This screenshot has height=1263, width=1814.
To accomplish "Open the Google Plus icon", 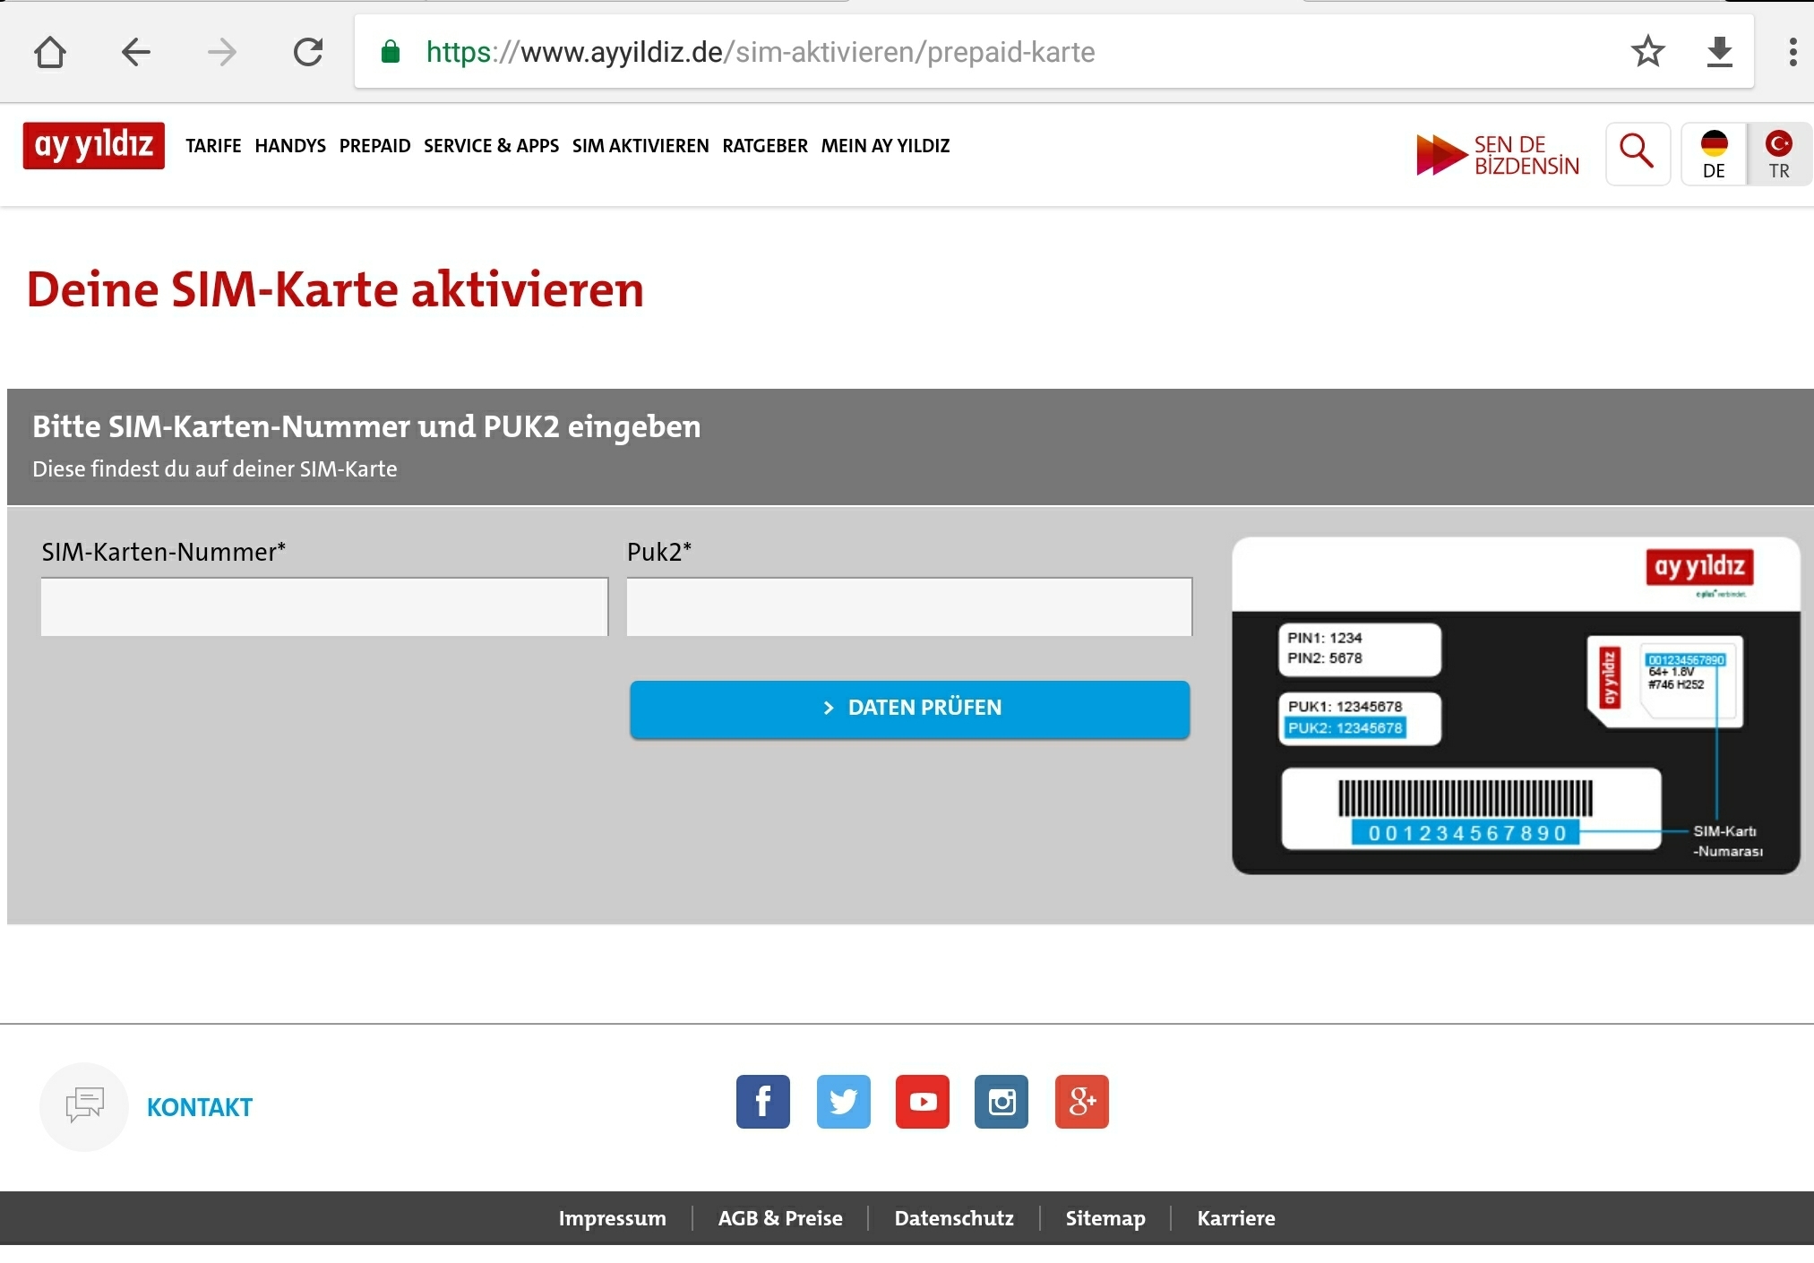I will pos(1081,1101).
